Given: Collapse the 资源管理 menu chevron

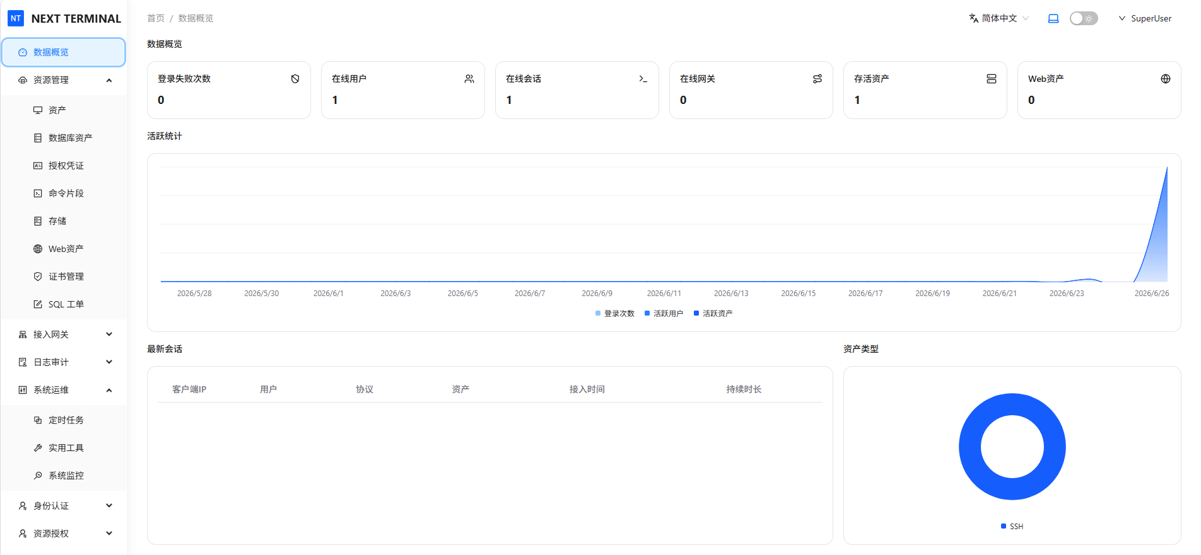Looking at the screenshot, I should tap(109, 80).
